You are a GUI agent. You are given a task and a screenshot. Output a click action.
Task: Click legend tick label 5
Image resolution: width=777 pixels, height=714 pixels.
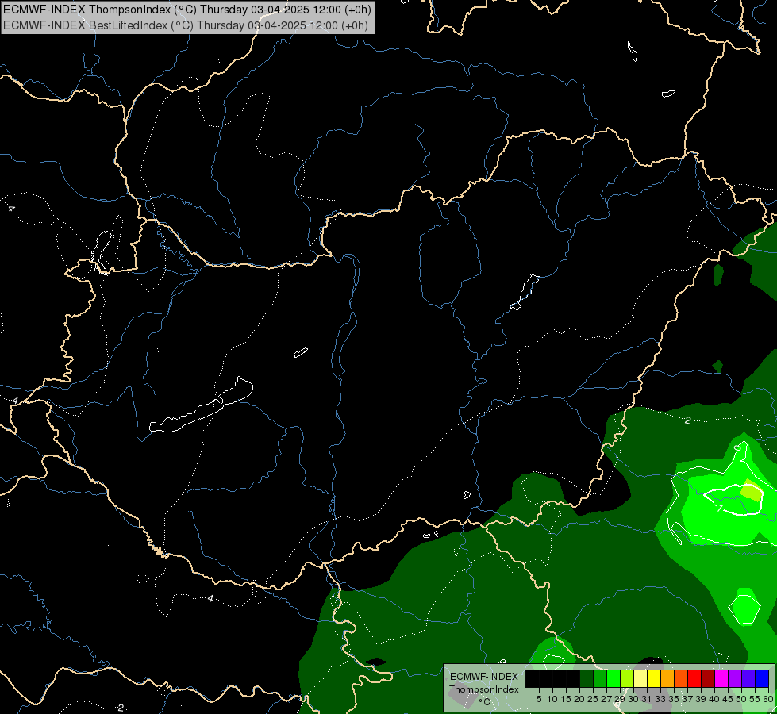pyautogui.click(x=539, y=699)
